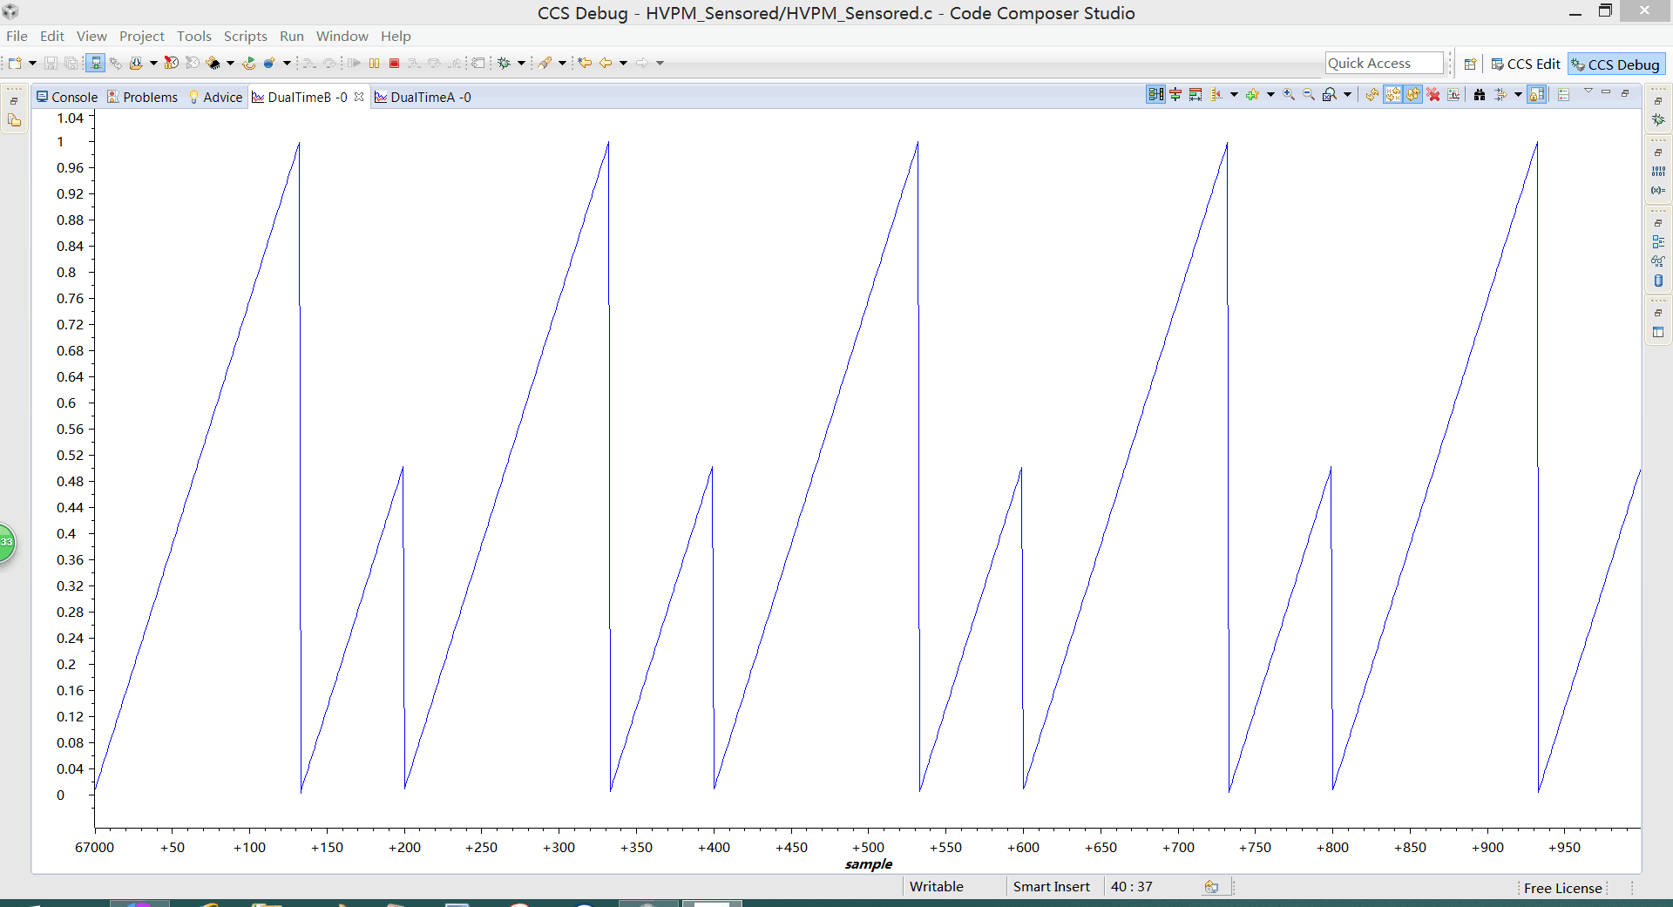1673x907 pixels.
Task: Toggle the Refresh-on-halt highlighted arrows button
Action: [1393, 95]
